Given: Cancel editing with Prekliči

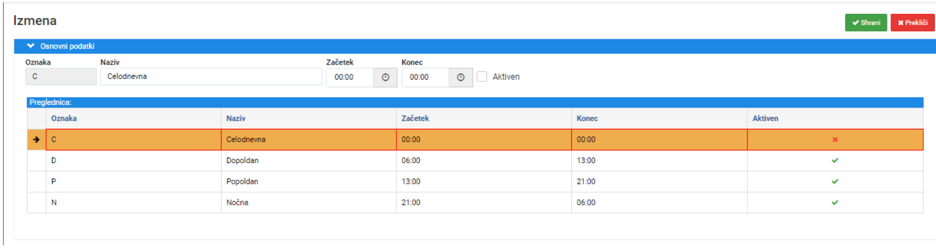Looking at the screenshot, I should click(x=912, y=23).
